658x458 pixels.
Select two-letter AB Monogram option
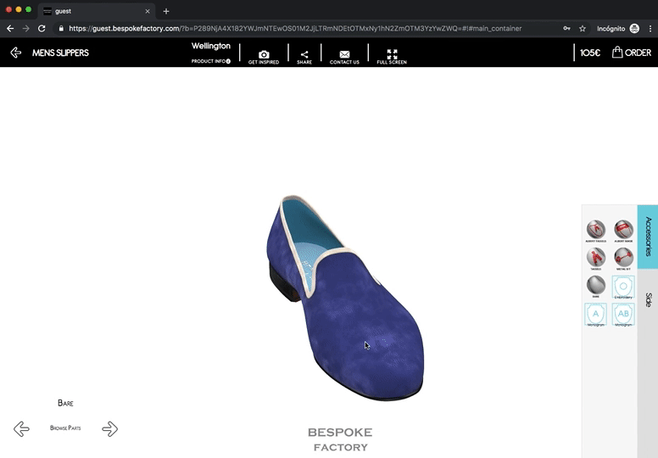pos(623,314)
